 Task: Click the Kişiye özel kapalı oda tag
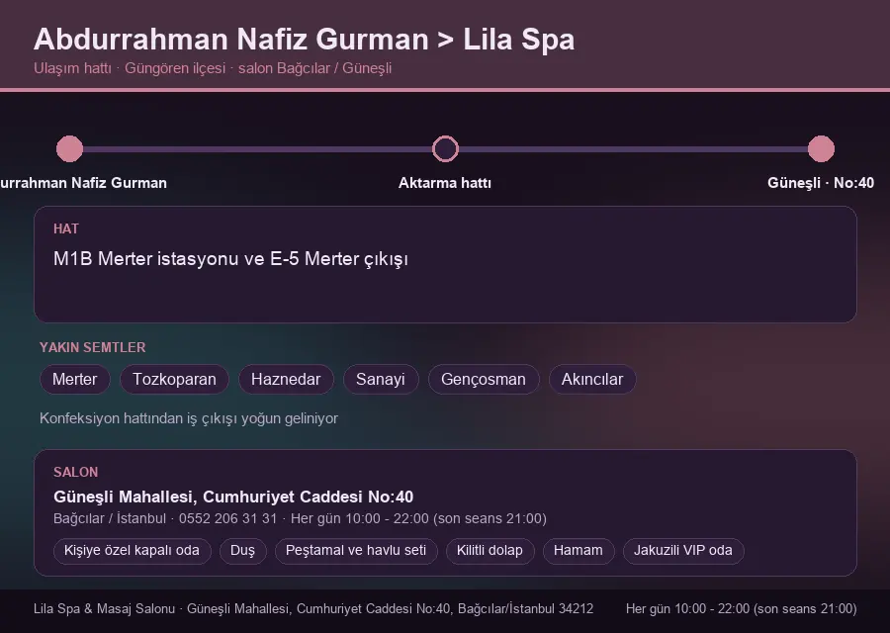pos(132,551)
